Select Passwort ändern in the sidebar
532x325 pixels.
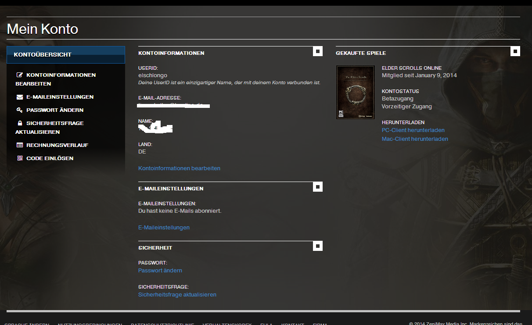point(55,110)
